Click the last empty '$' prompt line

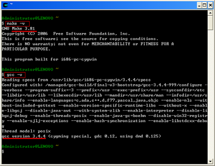click(3, 152)
